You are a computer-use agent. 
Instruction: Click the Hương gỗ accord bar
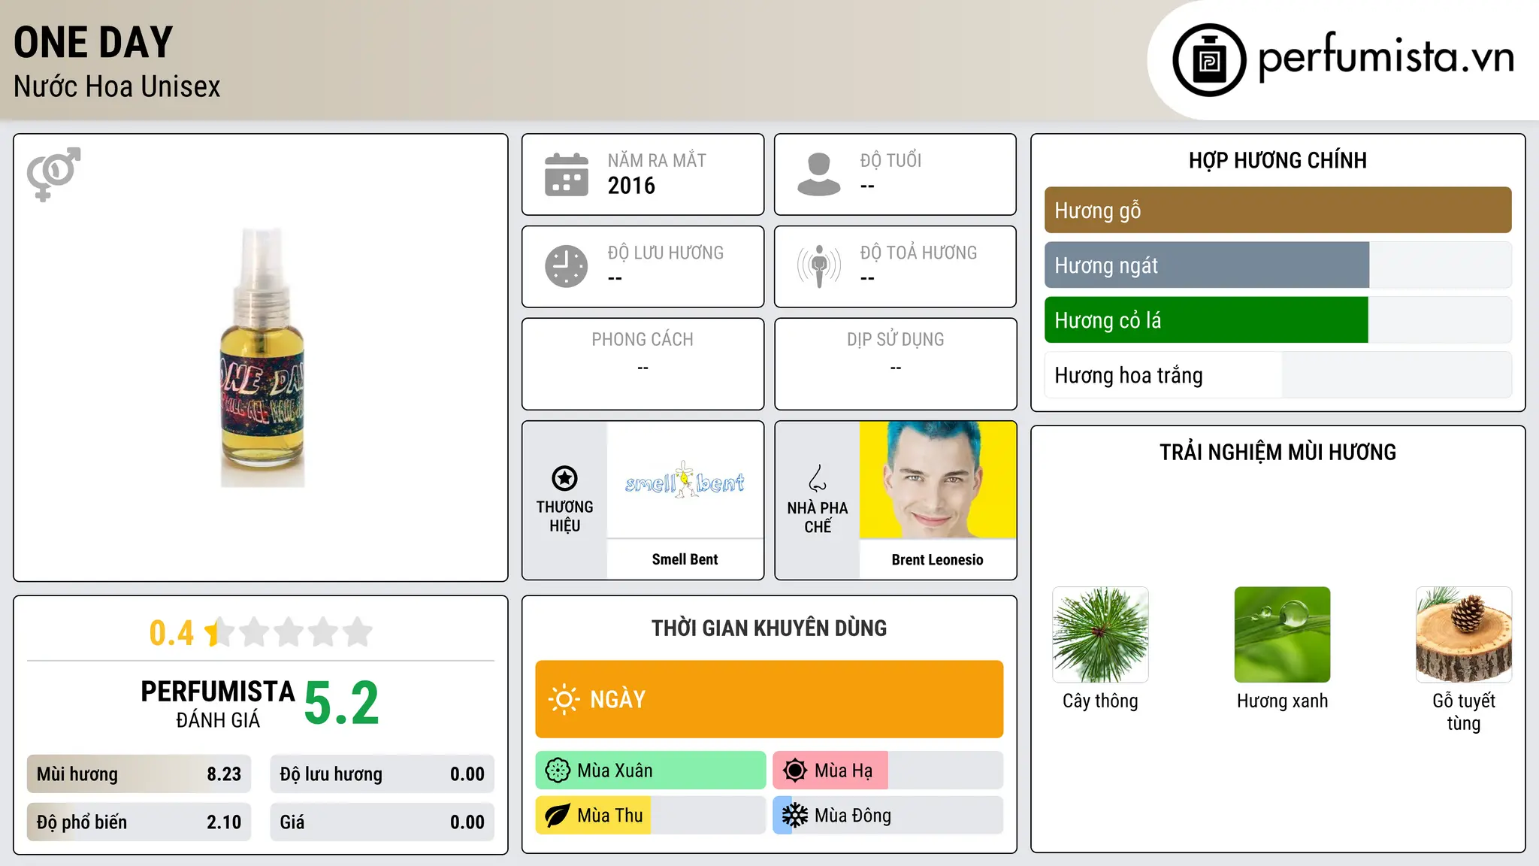1277,210
